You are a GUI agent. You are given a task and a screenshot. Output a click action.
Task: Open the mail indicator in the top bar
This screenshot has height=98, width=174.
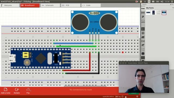(153, 1)
